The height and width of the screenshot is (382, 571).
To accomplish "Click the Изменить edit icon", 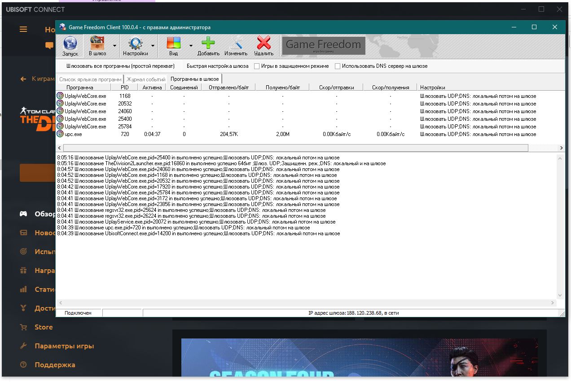I will (x=236, y=44).
